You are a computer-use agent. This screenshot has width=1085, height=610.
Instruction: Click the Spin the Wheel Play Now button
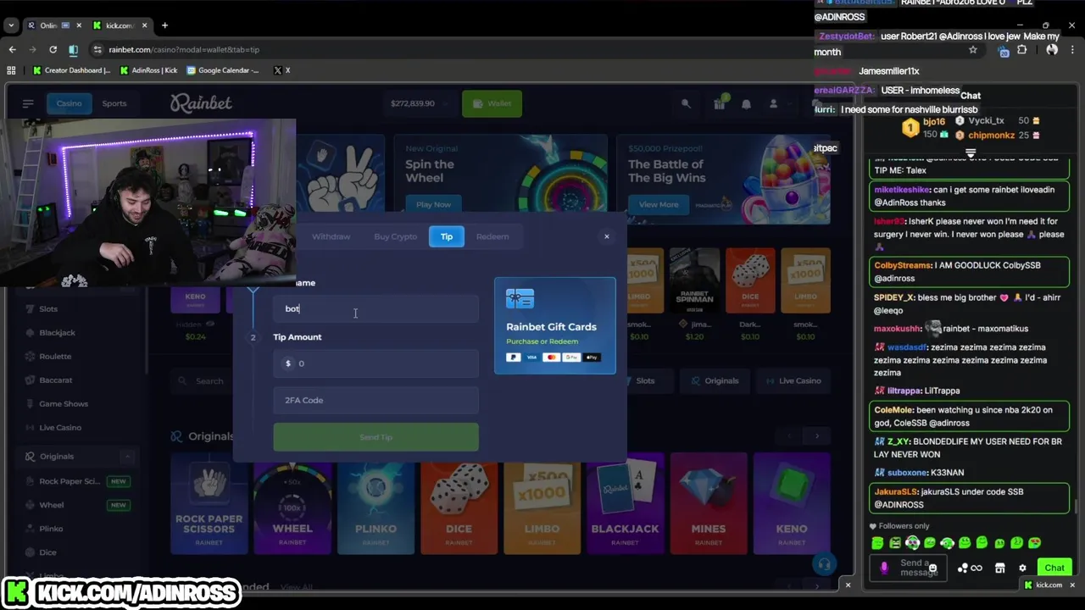pyautogui.click(x=433, y=204)
